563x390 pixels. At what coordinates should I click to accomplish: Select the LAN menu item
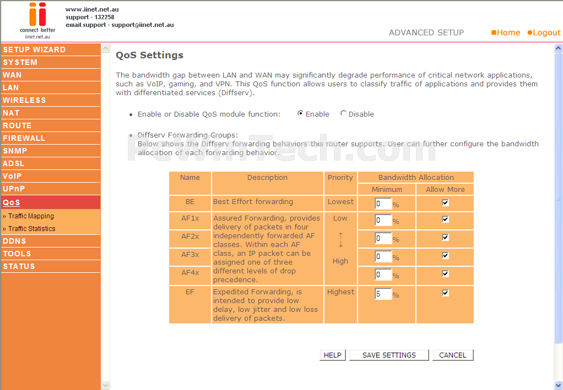click(51, 87)
